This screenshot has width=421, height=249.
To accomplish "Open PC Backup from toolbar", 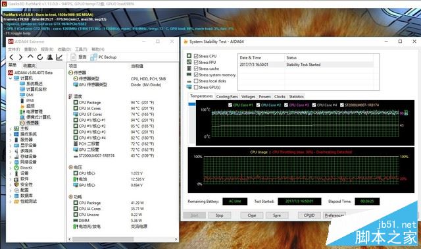I will click(103, 57).
